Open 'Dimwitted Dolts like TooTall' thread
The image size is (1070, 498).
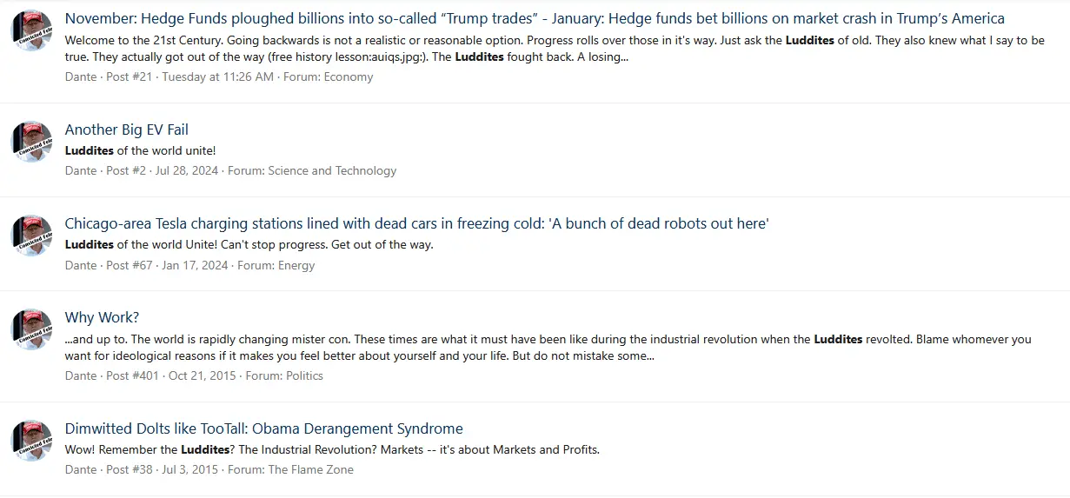263,428
